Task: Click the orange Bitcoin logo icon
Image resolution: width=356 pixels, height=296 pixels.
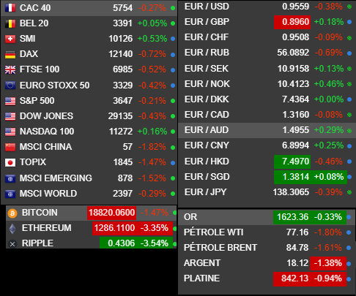Action: [x=12, y=213]
